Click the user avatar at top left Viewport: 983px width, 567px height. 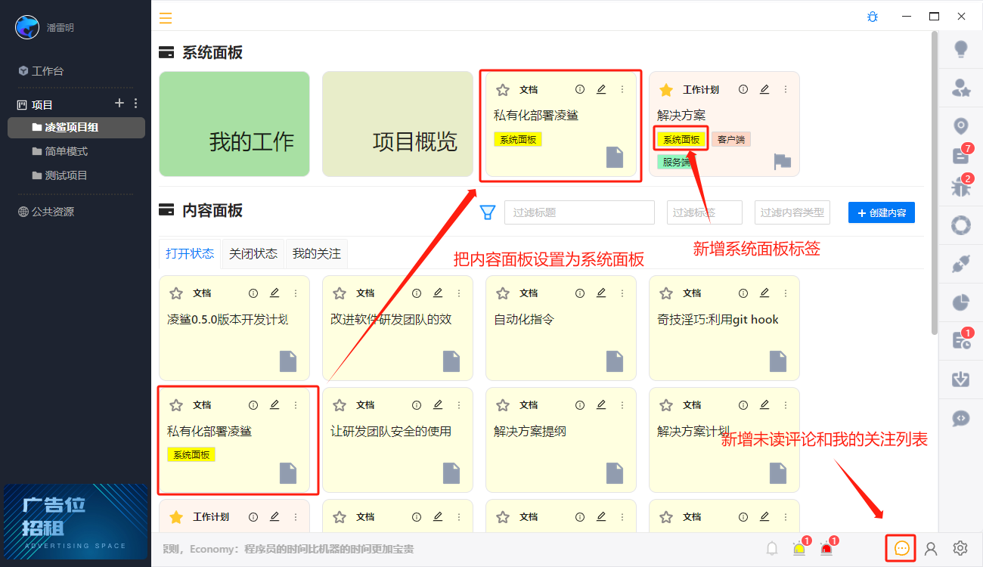coord(27,27)
